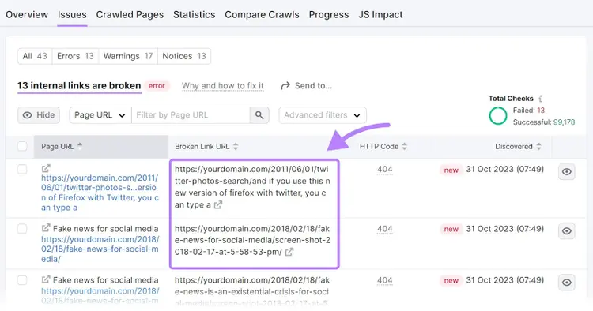The height and width of the screenshot is (311, 593).
Task: Open the JS Impact tab
Action: pos(380,15)
